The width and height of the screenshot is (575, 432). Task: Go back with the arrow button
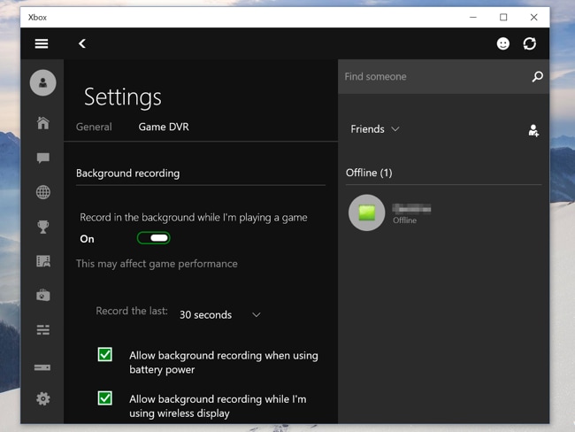click(82, 43)
